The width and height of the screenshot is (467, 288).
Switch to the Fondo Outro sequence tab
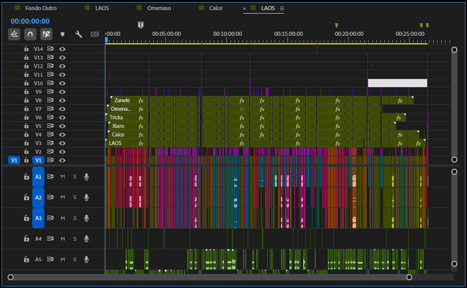coord(41,8)
